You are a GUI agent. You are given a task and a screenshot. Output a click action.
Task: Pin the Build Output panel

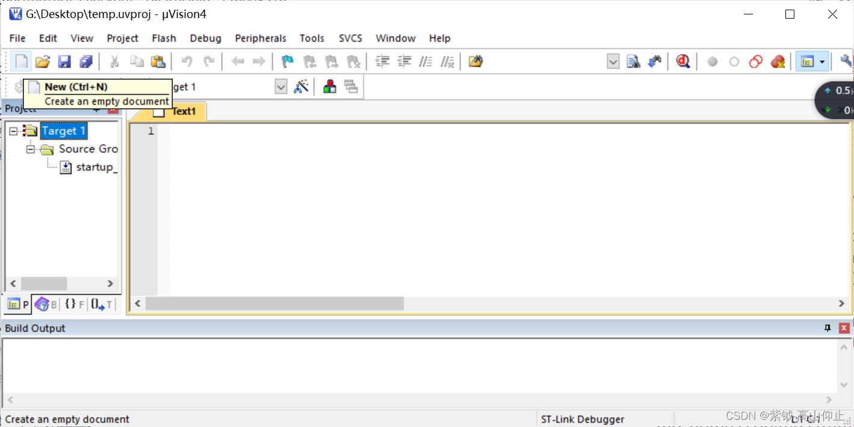pos(828,328)
